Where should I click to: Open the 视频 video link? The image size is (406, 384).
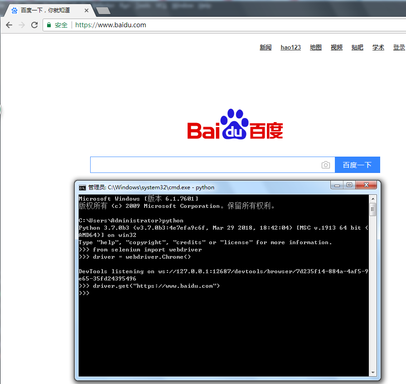[337, 48]
